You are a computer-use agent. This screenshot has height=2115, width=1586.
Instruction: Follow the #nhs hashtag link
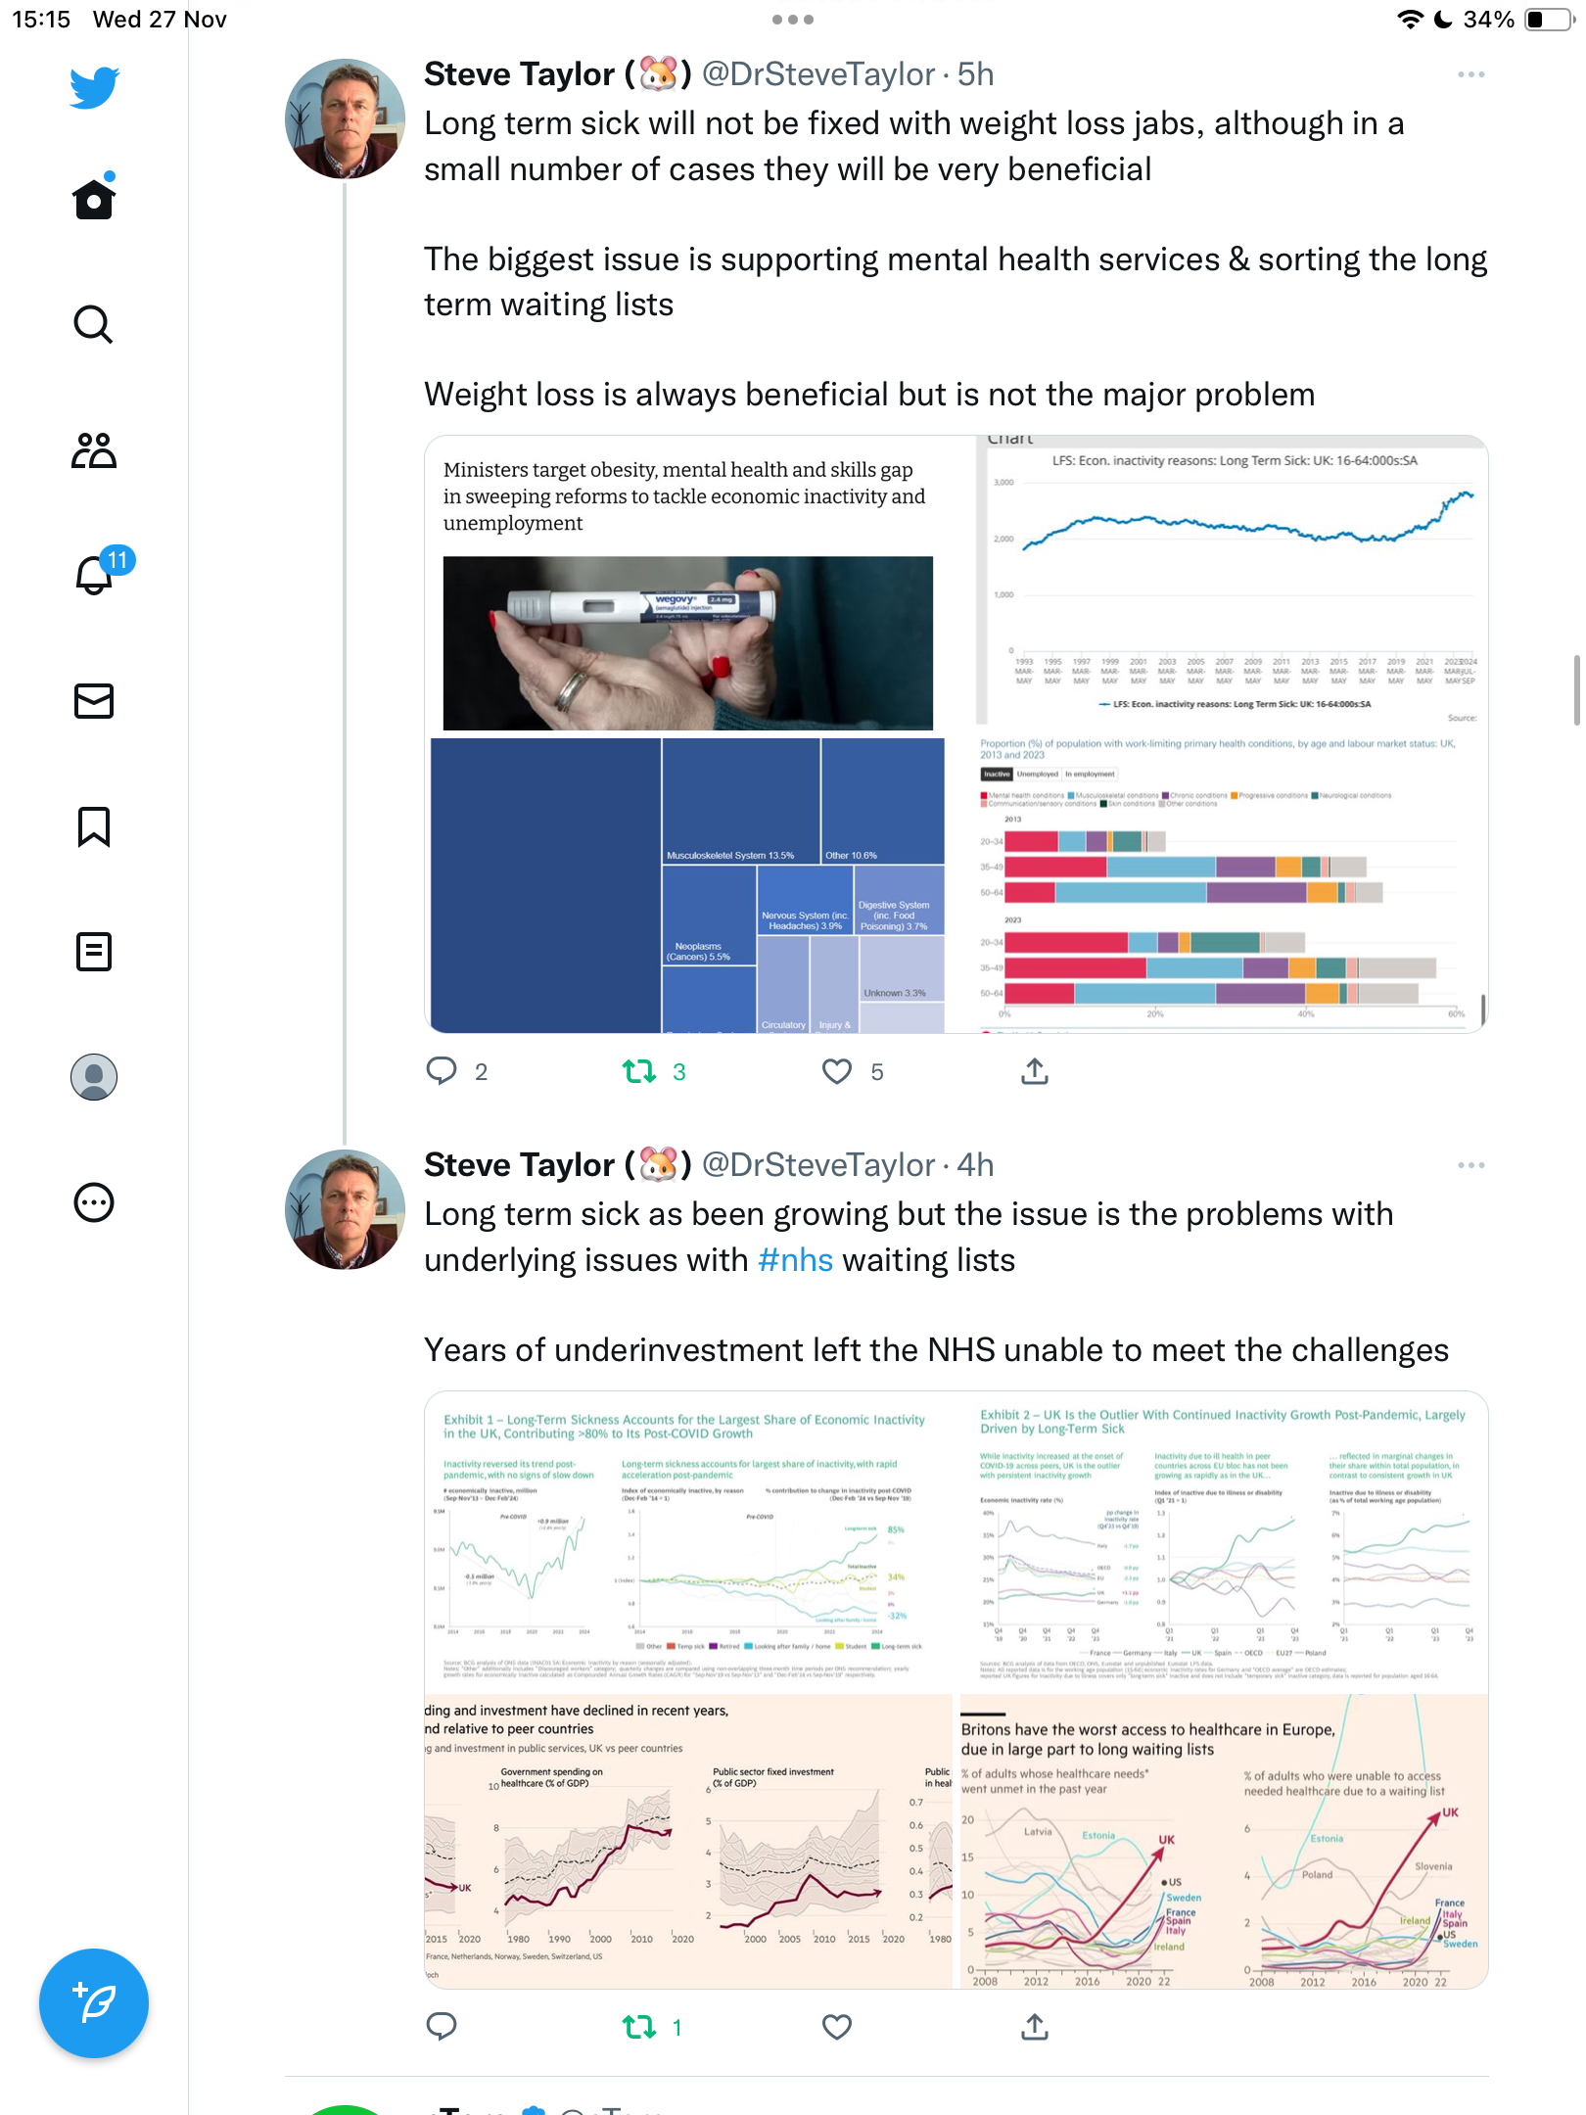coord(795,1259)
